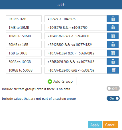Edit the group name 10MB to 50MB
122x130 pixels.
[24, 36]
